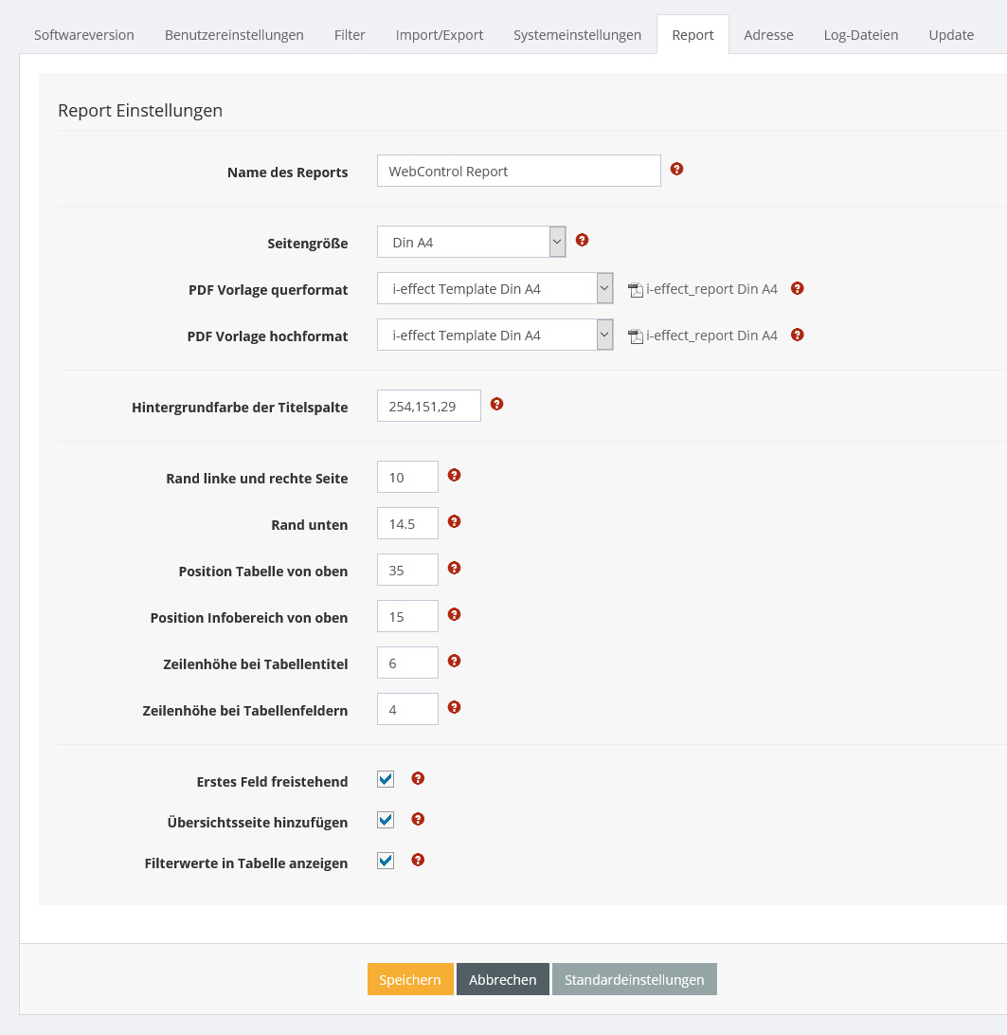
Task: Show help for Rand unten field
Action: 454,522
